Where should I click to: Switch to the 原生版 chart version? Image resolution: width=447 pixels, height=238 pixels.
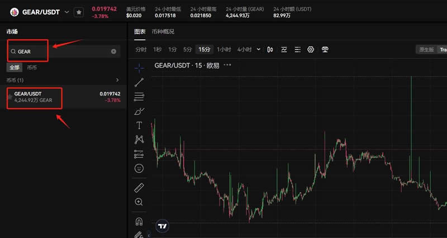pyautogui.click(x=426, y=50)
